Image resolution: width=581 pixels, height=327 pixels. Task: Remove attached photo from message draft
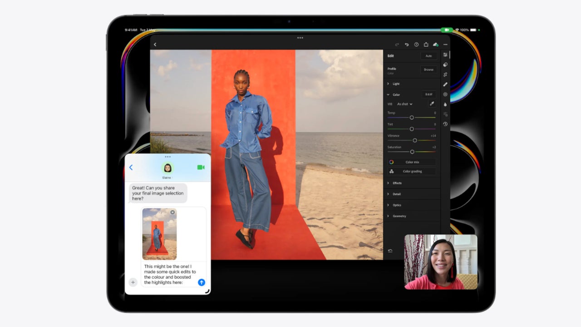pyautogui.click(x=172, y=213)
